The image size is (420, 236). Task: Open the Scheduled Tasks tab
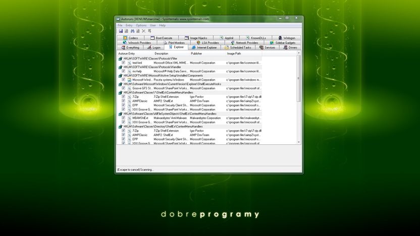[238, 47]
